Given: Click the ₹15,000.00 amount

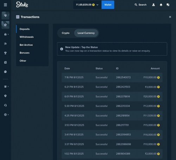Looking at the screenshot, I should [150, 125].
